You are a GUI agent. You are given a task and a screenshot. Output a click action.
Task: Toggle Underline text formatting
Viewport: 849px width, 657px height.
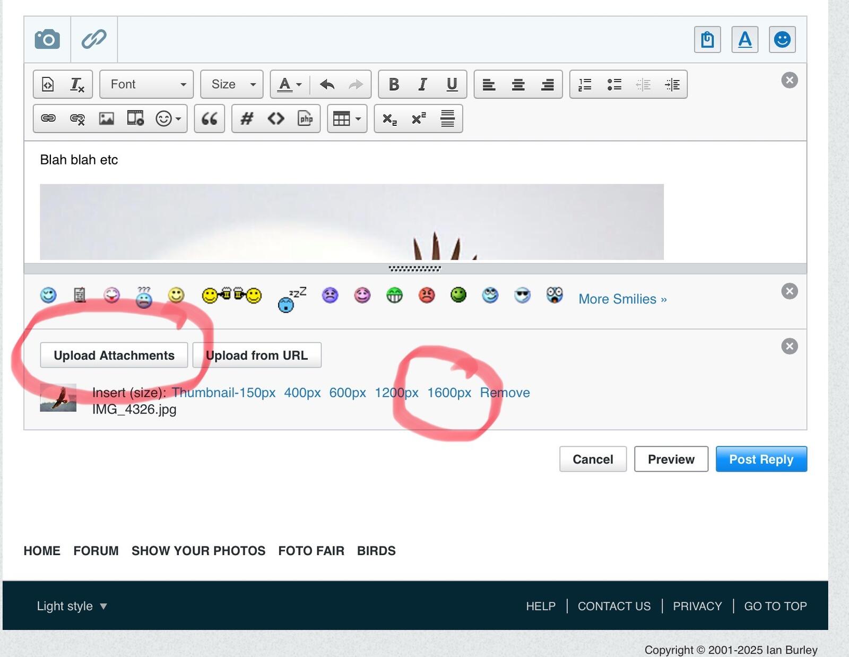click(x=452, y=84)
